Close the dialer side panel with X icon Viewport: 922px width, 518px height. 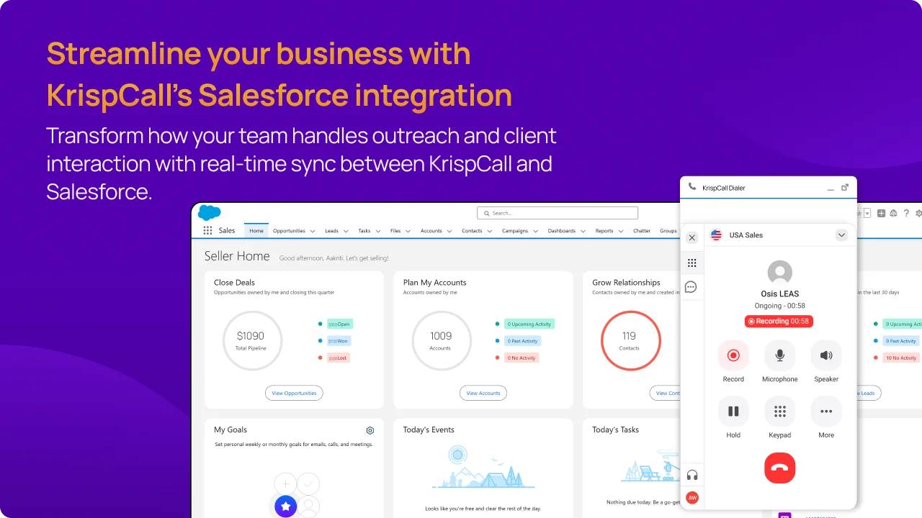(x=692, y=237)
